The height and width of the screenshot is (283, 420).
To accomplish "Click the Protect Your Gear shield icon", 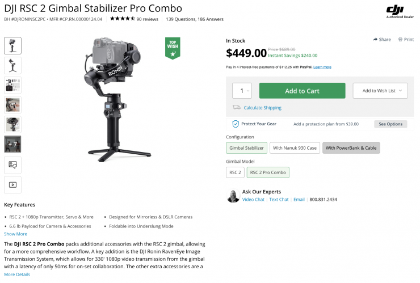I will [x=236, y=124].
